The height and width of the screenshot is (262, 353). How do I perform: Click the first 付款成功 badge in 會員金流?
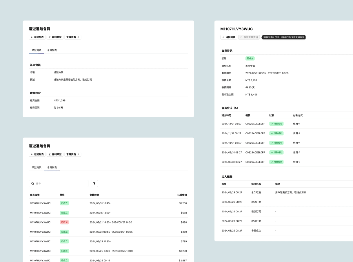coord(276,124)
